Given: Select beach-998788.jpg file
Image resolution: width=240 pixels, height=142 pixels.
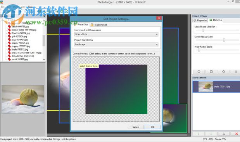Looking at the screenshot, I should [x=20, y=27].
